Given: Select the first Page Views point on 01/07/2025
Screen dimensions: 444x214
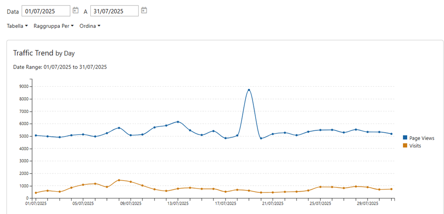Looking at the screenshot, I should point(36,135).
